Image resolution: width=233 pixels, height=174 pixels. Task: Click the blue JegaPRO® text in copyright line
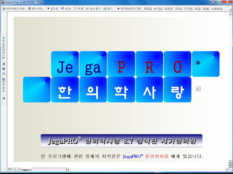tap(133, 157)
